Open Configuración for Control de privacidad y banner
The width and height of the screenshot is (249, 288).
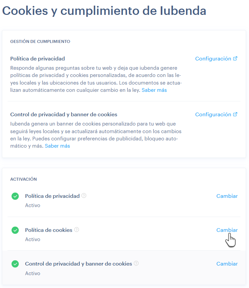pyautogui.click(x=214, y=114)
